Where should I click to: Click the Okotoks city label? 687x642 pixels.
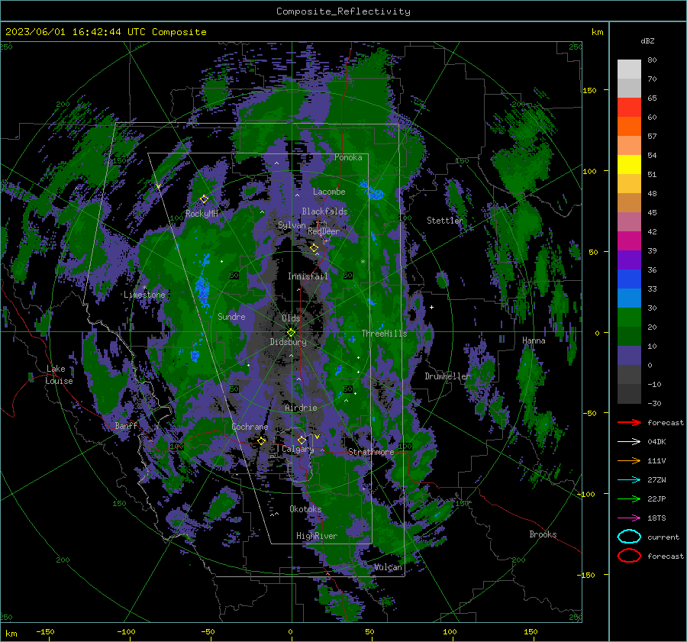(305, 509)
